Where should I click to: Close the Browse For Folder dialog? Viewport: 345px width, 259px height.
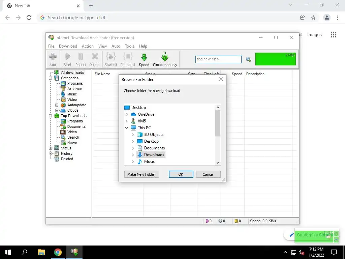coord(221,79)
